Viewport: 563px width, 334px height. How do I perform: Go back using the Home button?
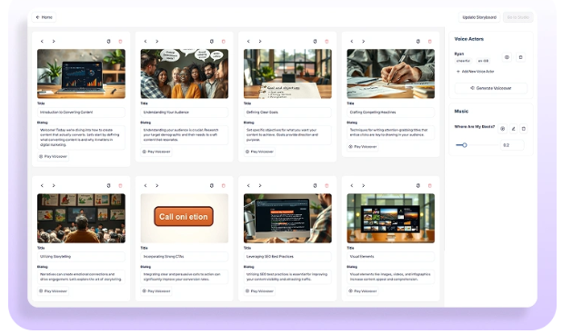45,17
